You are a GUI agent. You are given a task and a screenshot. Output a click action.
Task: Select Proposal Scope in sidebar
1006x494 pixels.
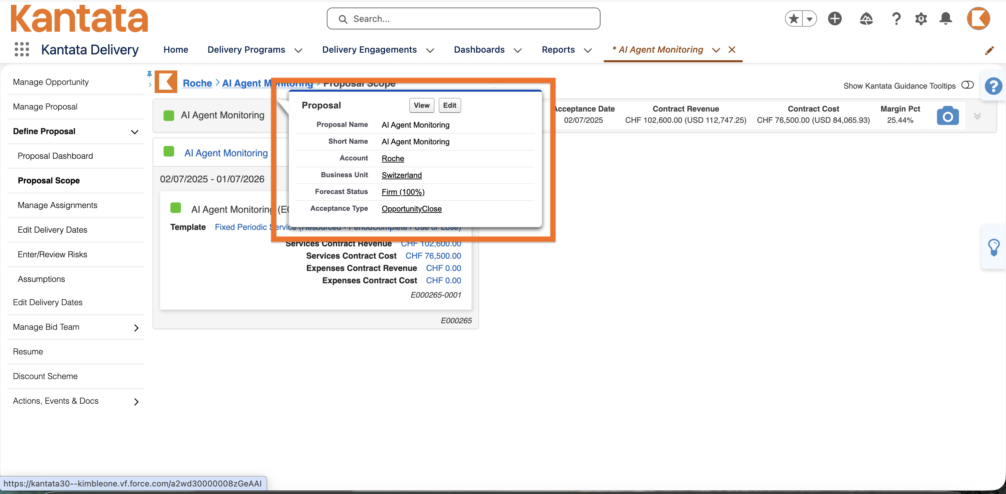[49, 180]
